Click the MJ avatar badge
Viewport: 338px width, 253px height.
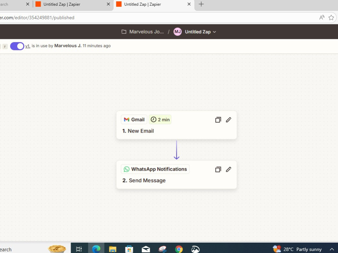coord(177,32)
